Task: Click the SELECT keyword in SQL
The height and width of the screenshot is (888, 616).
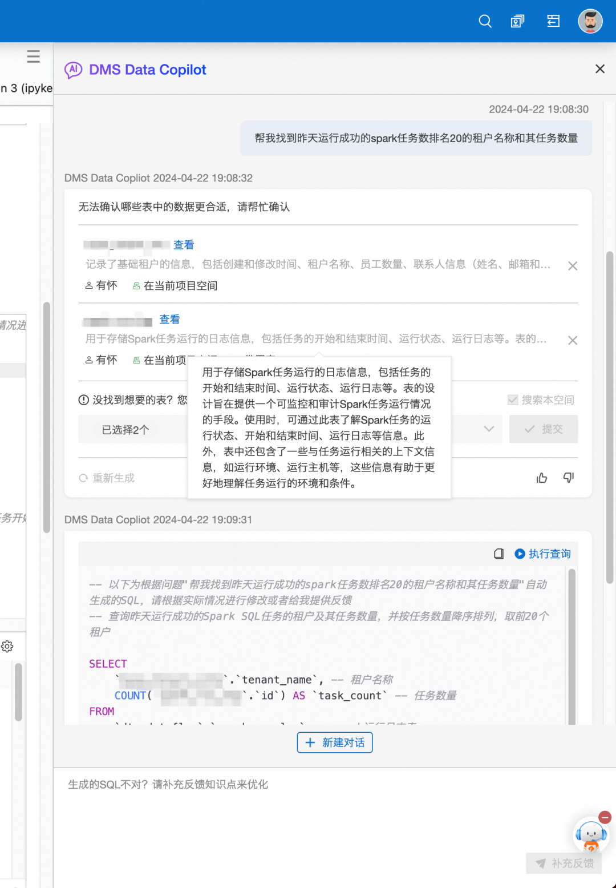Action: [x=108, y=664]
